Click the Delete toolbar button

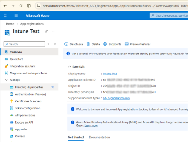[x=93, y=44]
